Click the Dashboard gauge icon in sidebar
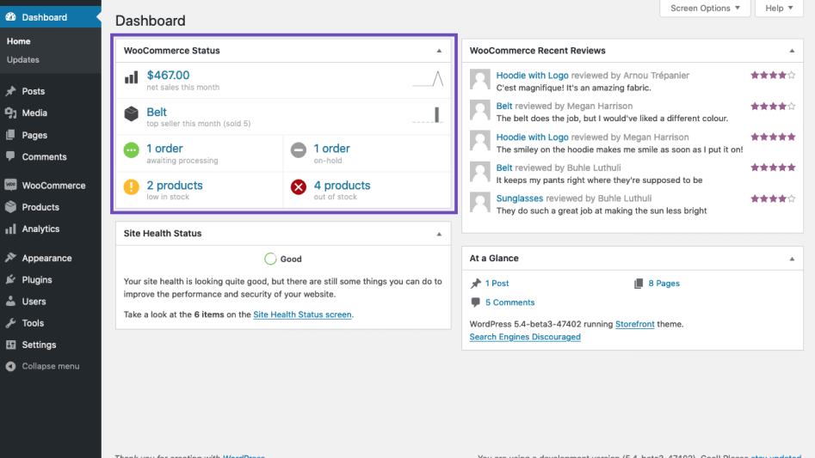Screen dimensions: 815x458 10,17
